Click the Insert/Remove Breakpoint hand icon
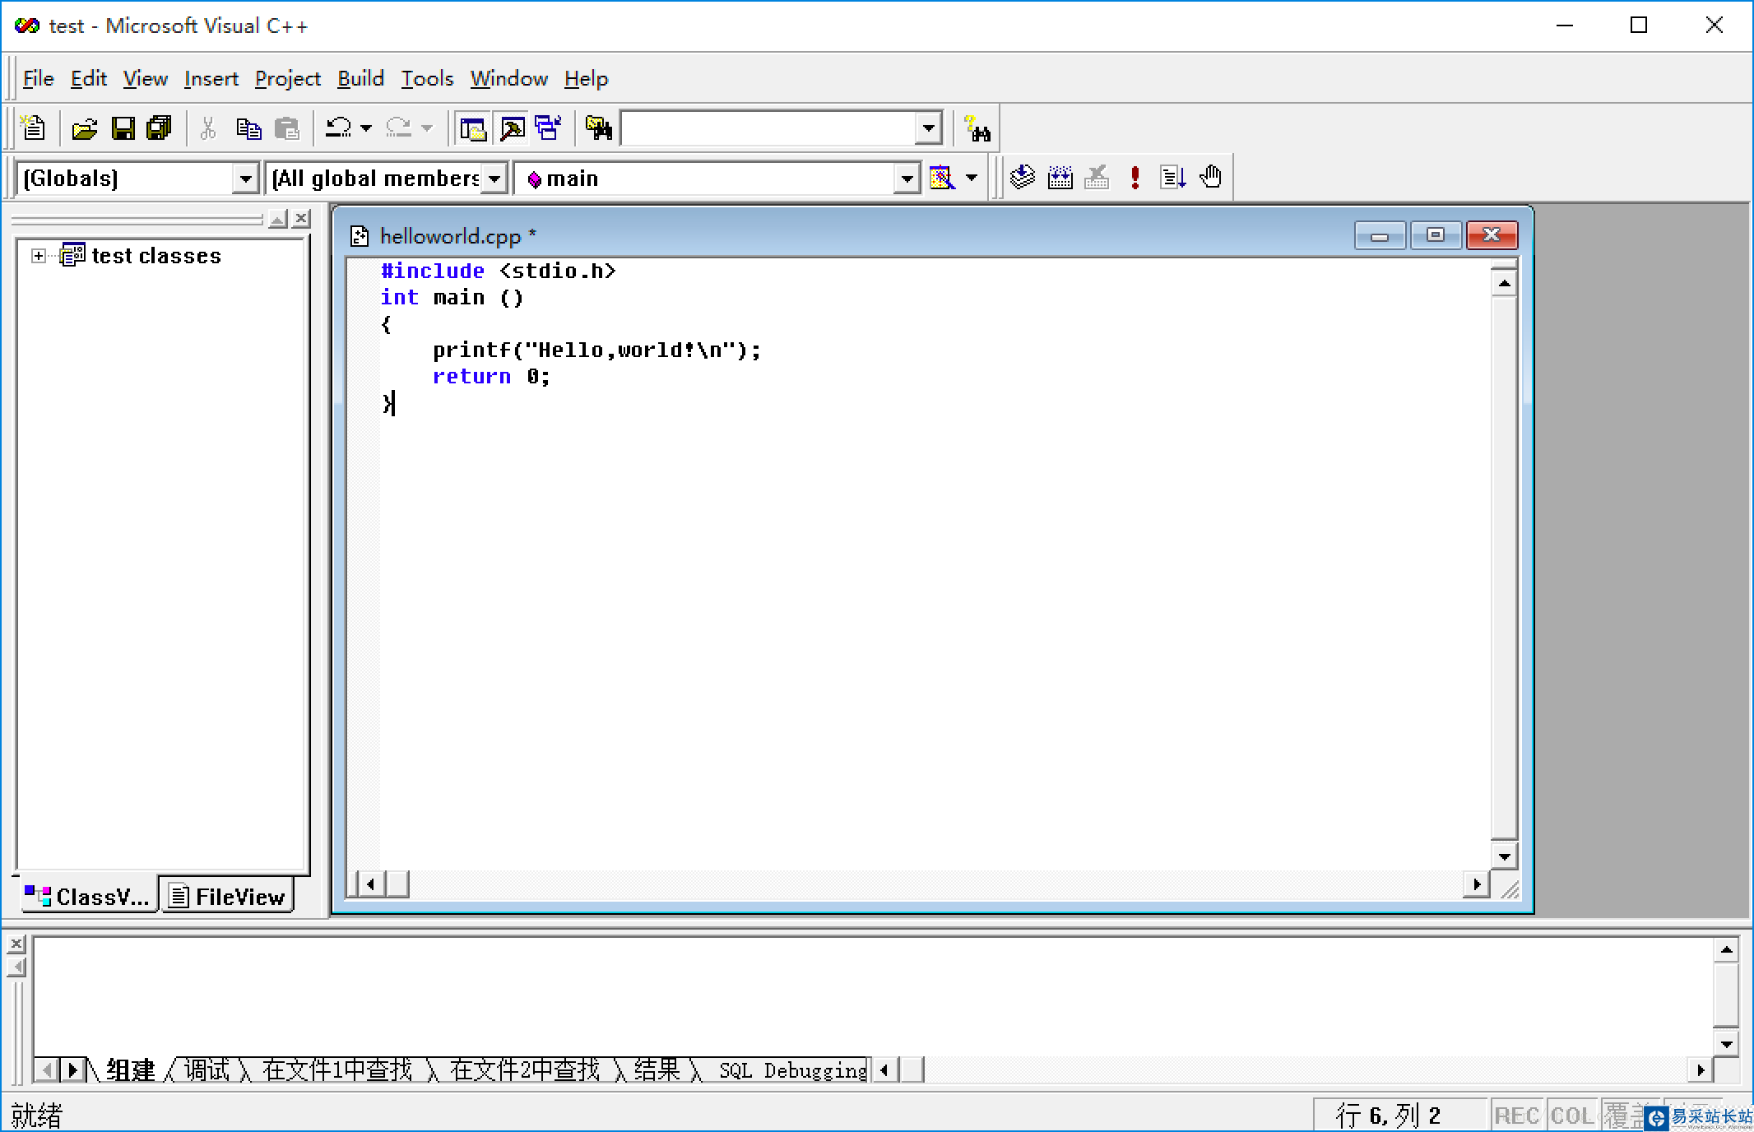 click(1210, 178)
